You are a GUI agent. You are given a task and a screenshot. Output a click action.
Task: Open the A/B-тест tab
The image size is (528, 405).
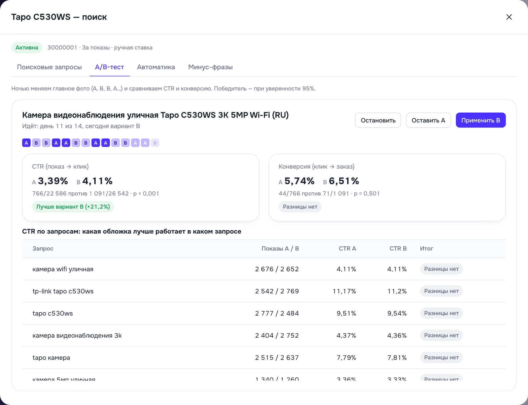click(x=109, y=67)
